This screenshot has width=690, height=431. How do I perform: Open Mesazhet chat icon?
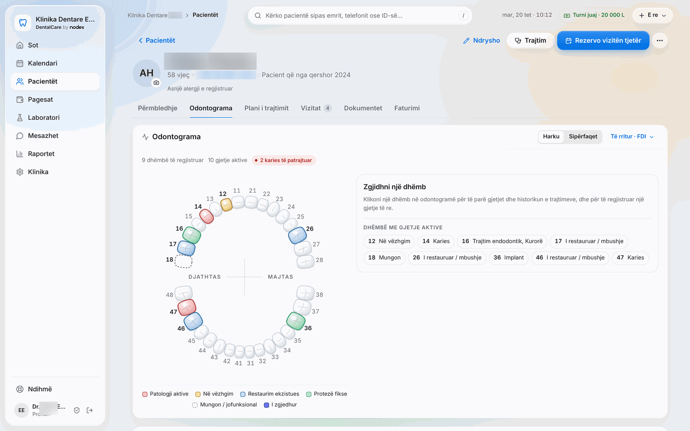[x=20, y=136]
